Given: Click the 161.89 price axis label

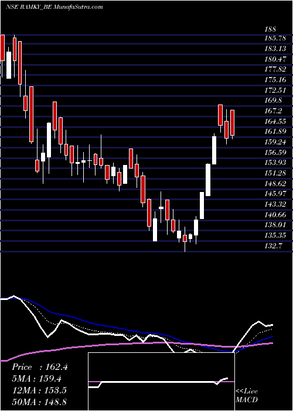Looking at the screenshot, I should click(275, 132).
